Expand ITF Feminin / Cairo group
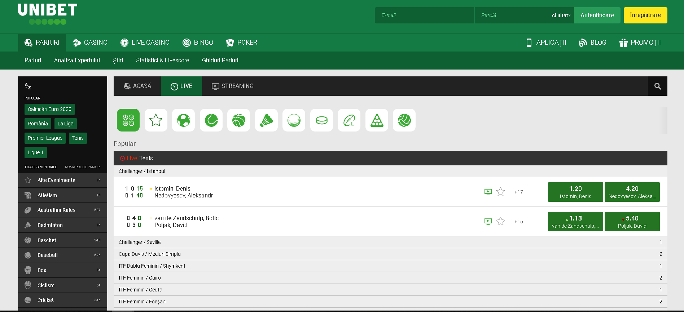 390,278
